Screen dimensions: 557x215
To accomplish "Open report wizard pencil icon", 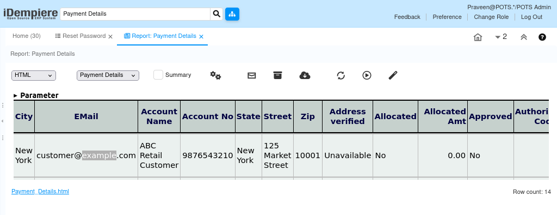I will [x=393, y=75].
